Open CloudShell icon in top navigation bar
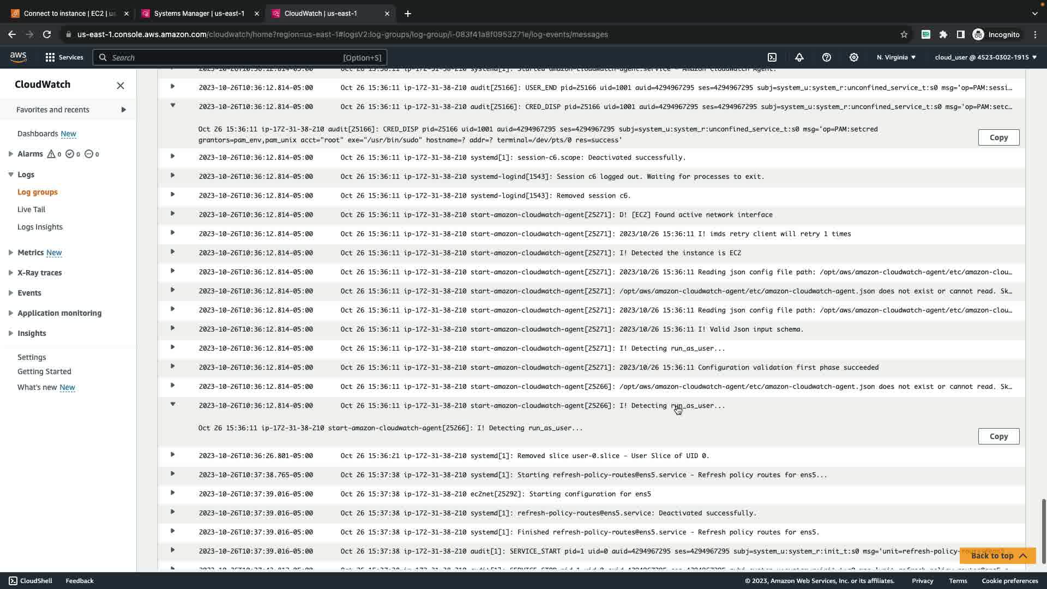1047x589 pixels. click(772, 57)
